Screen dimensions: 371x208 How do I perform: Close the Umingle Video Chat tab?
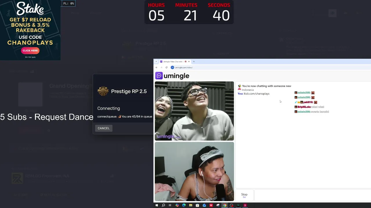click(x=189, y=61)
